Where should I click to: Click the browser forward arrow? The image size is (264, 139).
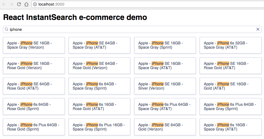tap(11, 4)
